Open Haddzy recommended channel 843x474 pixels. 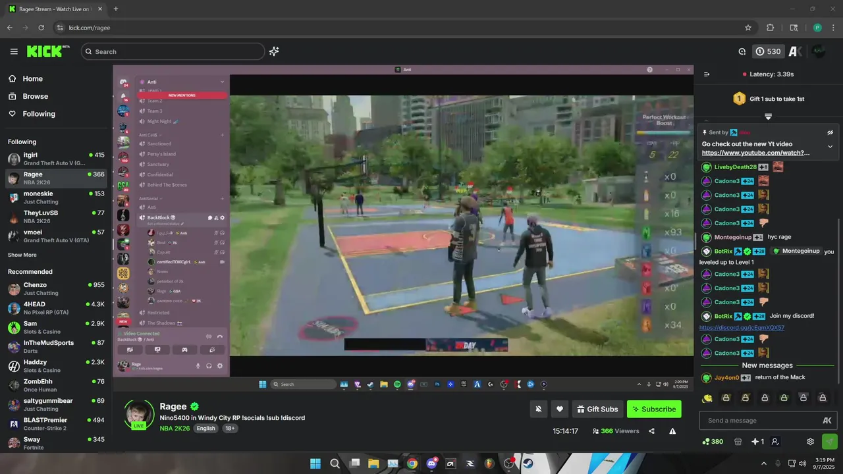click(x=56, y=365)
